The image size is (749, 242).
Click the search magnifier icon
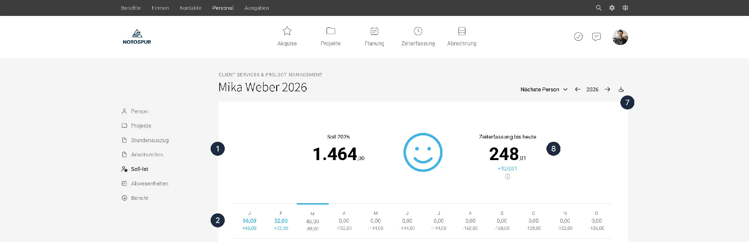[599, 8]
